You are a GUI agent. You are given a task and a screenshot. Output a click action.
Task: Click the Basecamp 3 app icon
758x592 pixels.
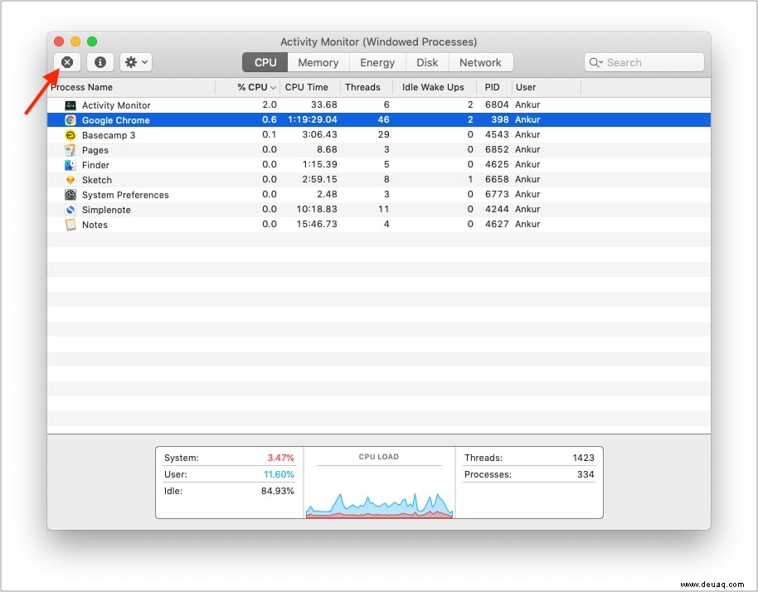click(70, 135)
